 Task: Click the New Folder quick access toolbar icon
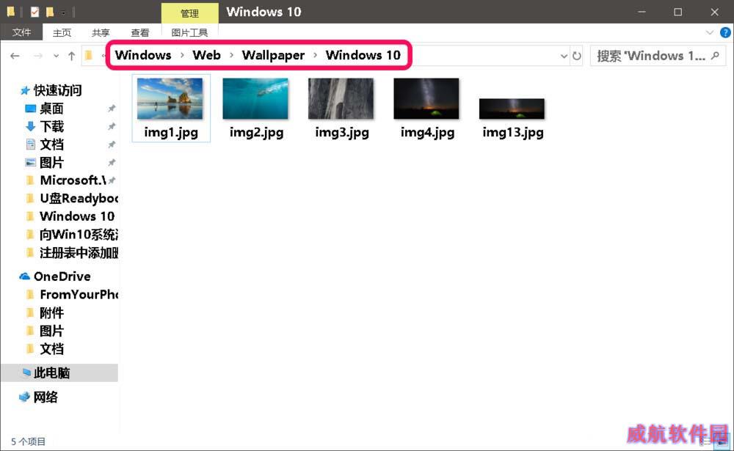click(x=50, y=12)
